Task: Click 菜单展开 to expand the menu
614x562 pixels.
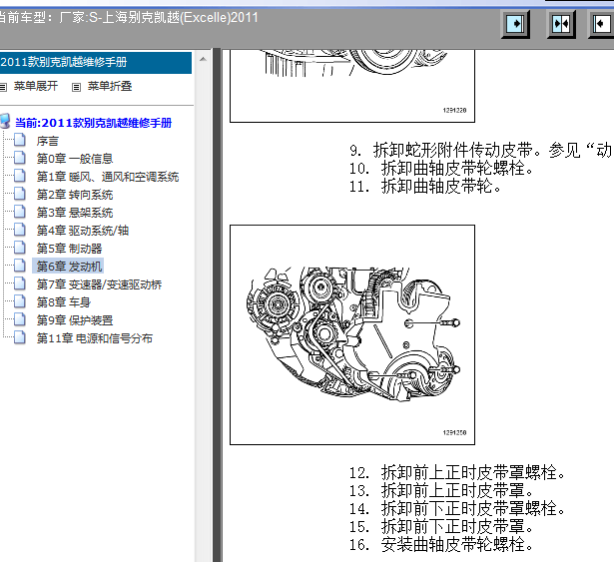Action: (x=36, y=86)
